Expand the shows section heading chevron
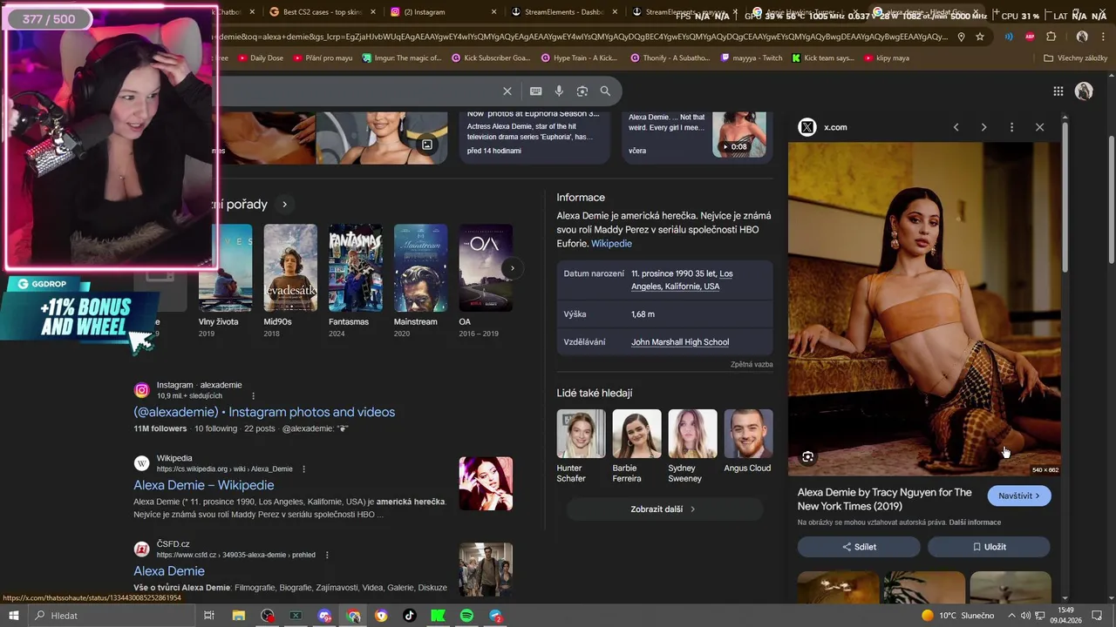The height and width of the screenshot is (627, 1116). [284, 205]
